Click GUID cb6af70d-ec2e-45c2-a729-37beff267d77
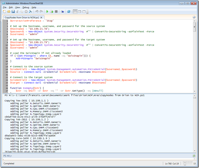This screenshot has width=199, height=168. click(x=30, y=117)
